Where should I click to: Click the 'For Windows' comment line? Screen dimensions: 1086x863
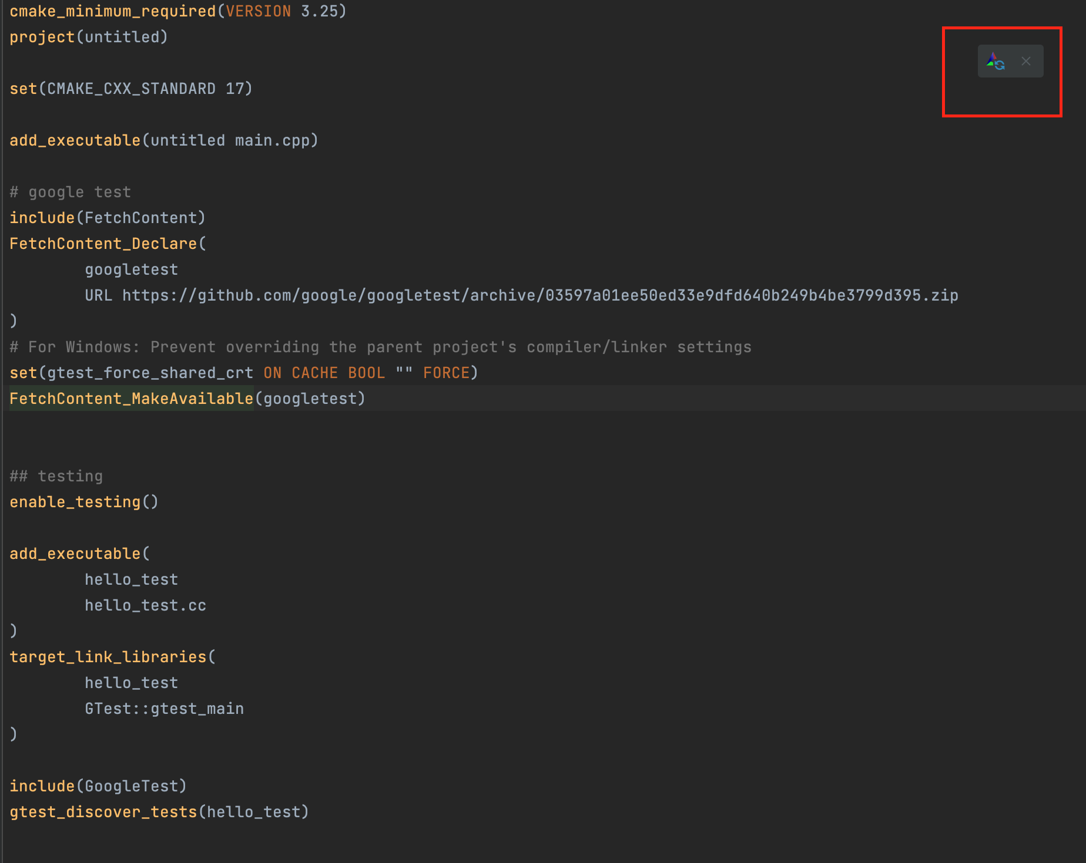381,347
